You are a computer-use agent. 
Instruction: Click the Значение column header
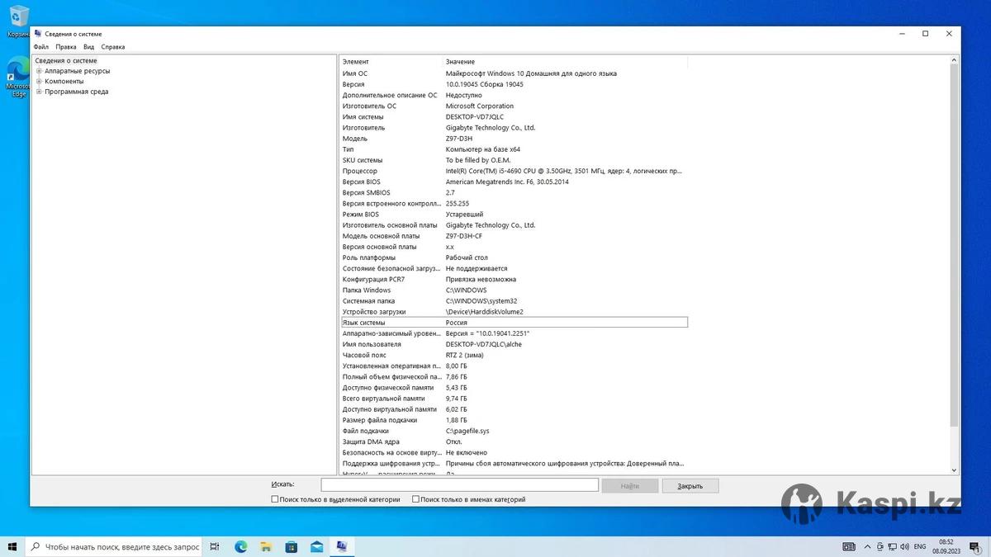[566, 62]
